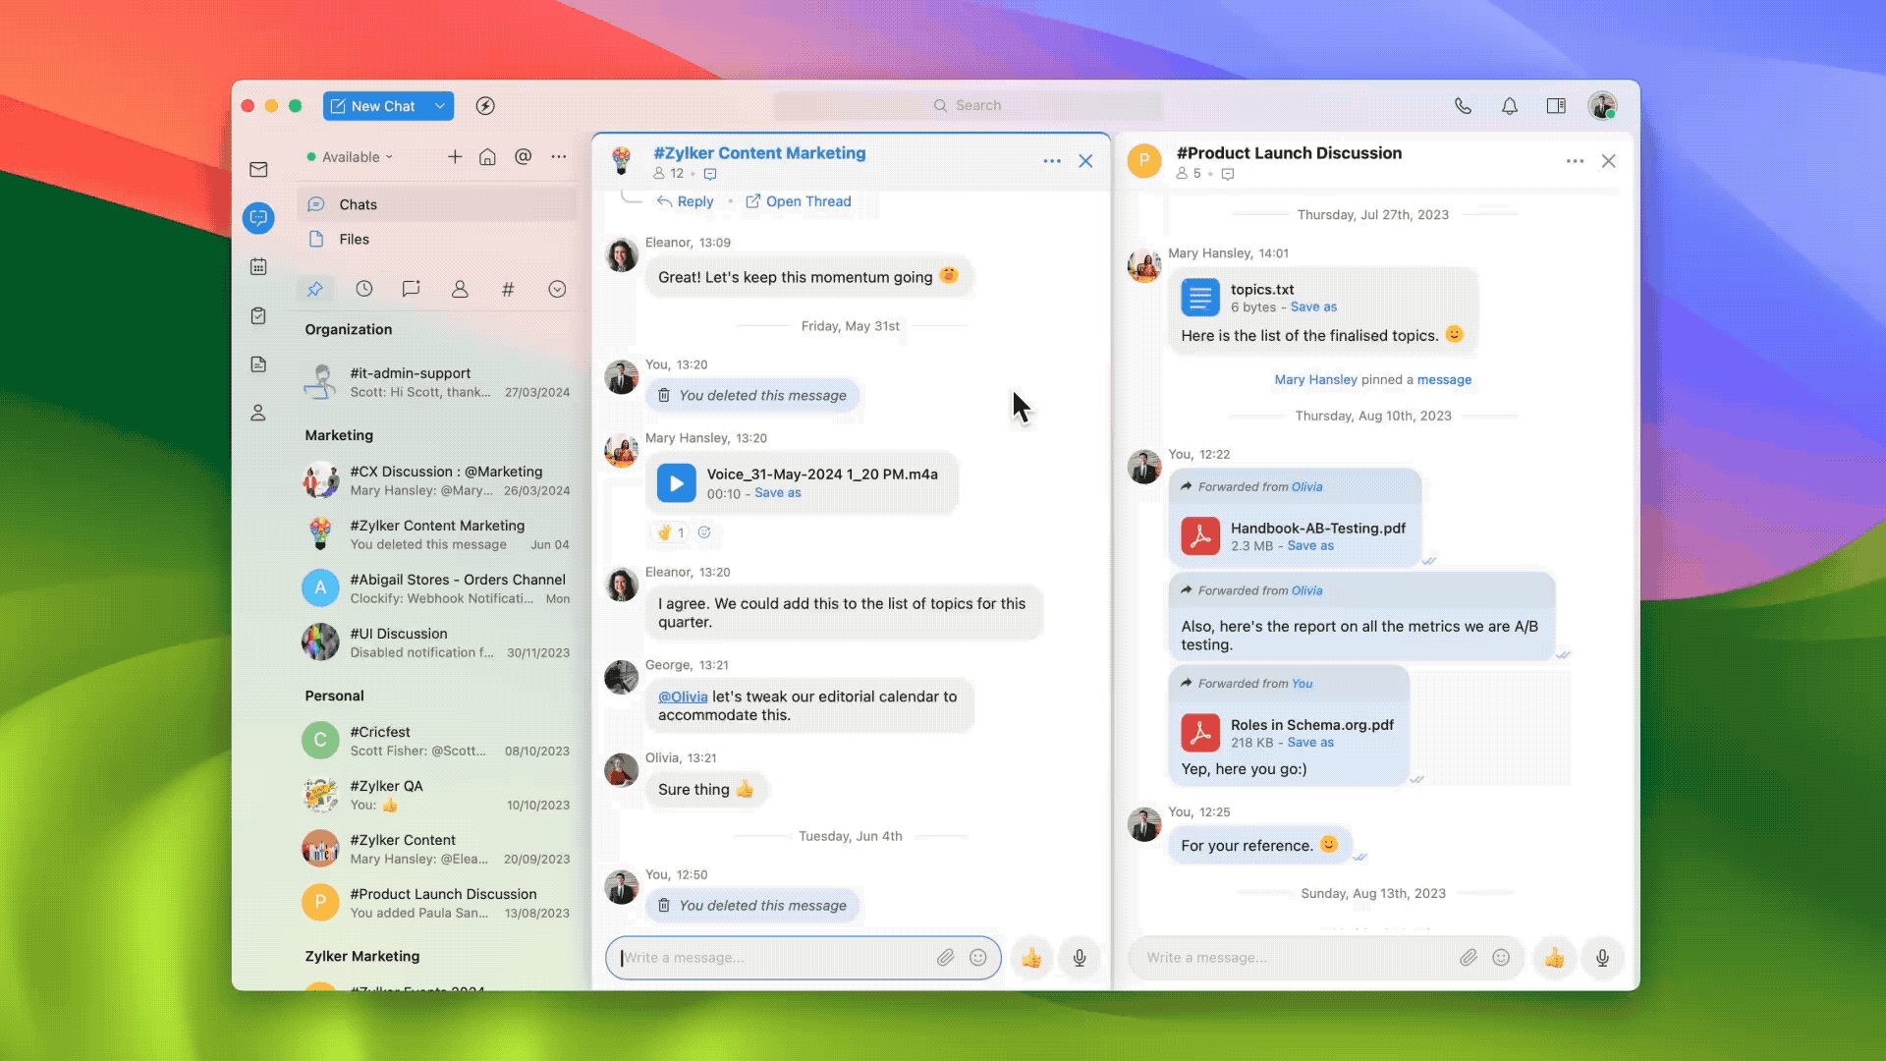Open the calendar icon in left sidebar

pyautogui.click(x=258, y=267)
